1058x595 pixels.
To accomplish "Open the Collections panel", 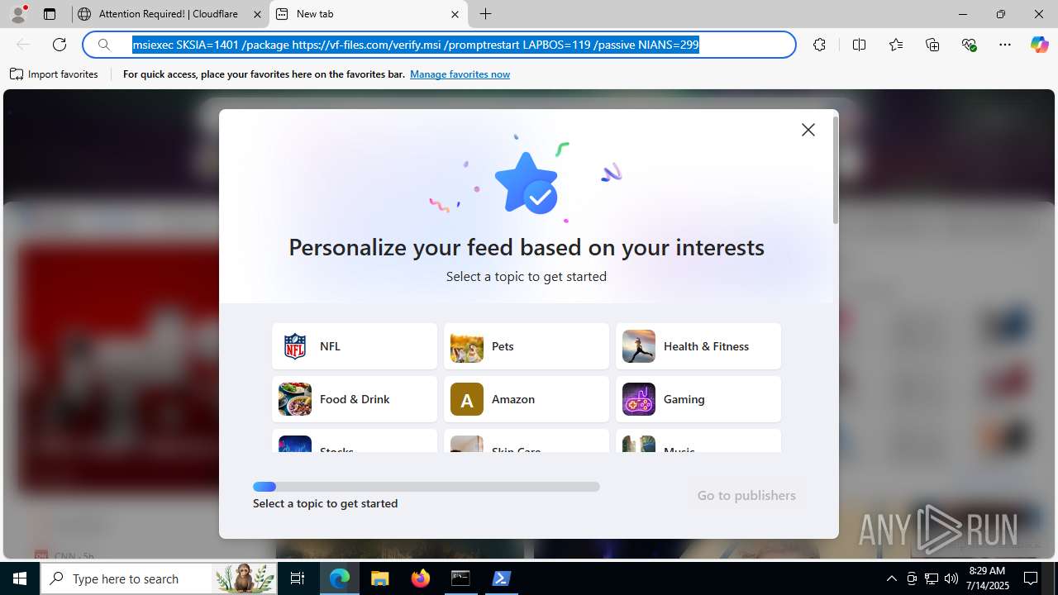I will tap(932, 45).
